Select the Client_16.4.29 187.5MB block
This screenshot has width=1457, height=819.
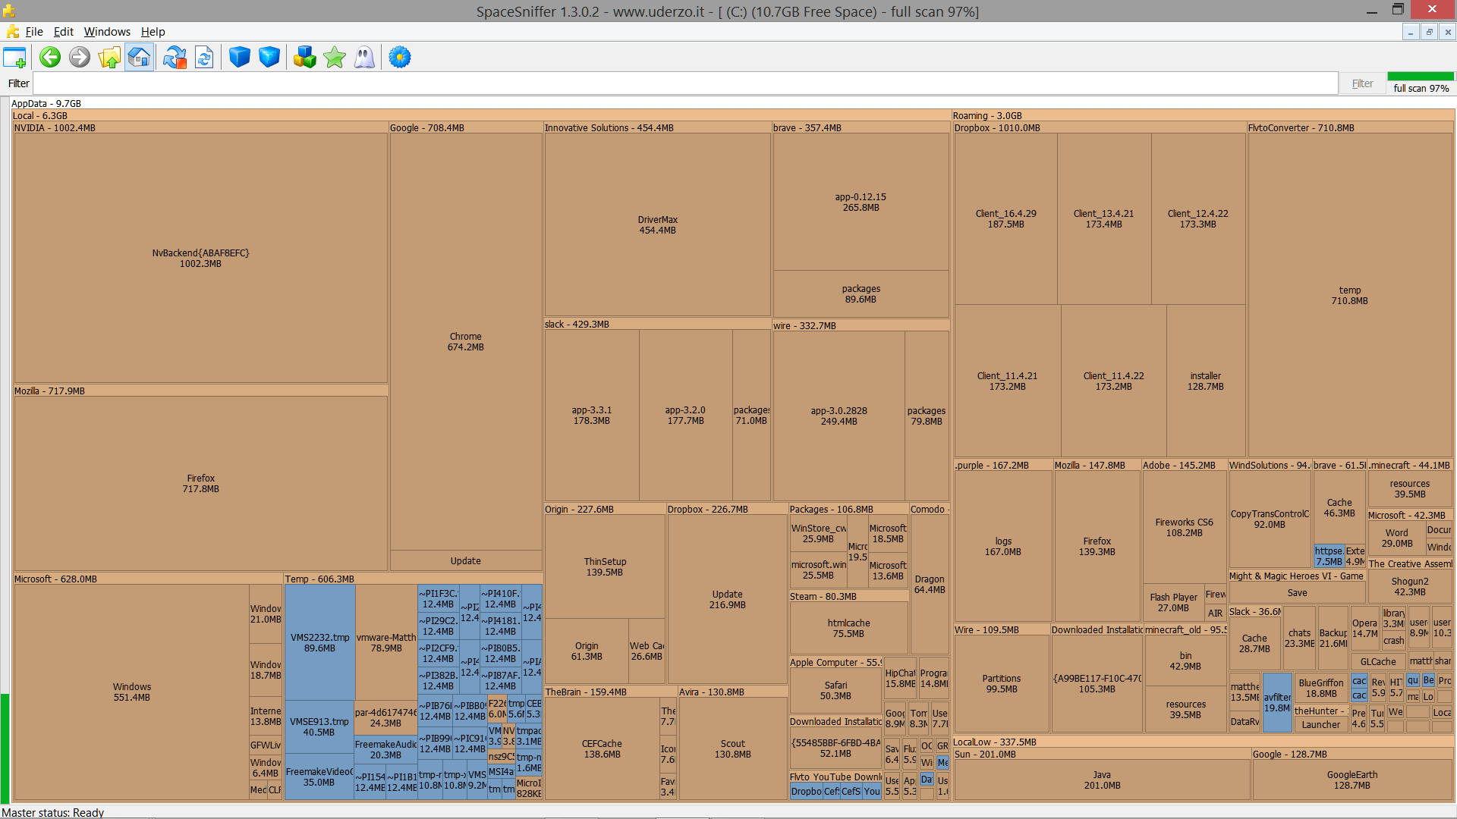[x=1005, y=218]
